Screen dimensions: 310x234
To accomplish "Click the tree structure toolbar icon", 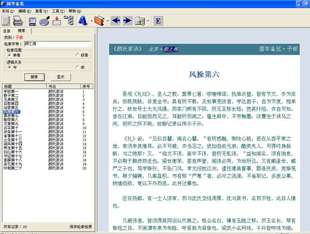I will click(69, 20).
